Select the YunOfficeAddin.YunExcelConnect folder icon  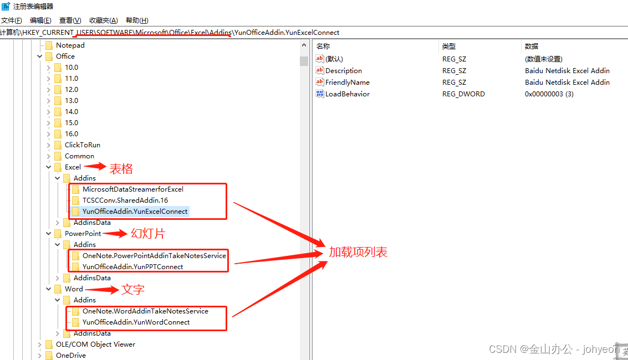75,212
